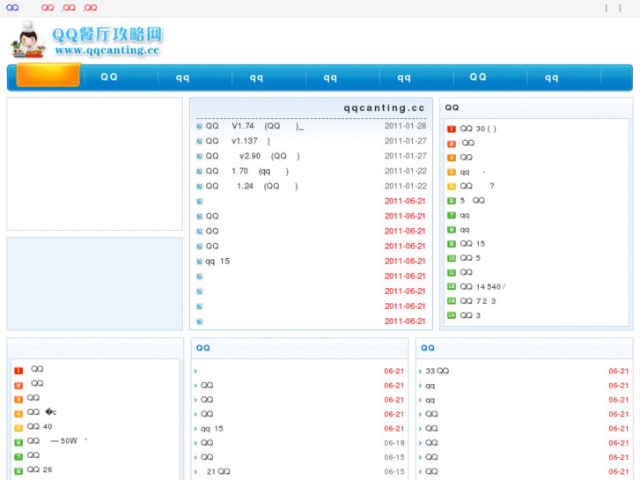
Task: Click the rank 1 badge beside QQ 30 ( )
Action: pos(452,129)
